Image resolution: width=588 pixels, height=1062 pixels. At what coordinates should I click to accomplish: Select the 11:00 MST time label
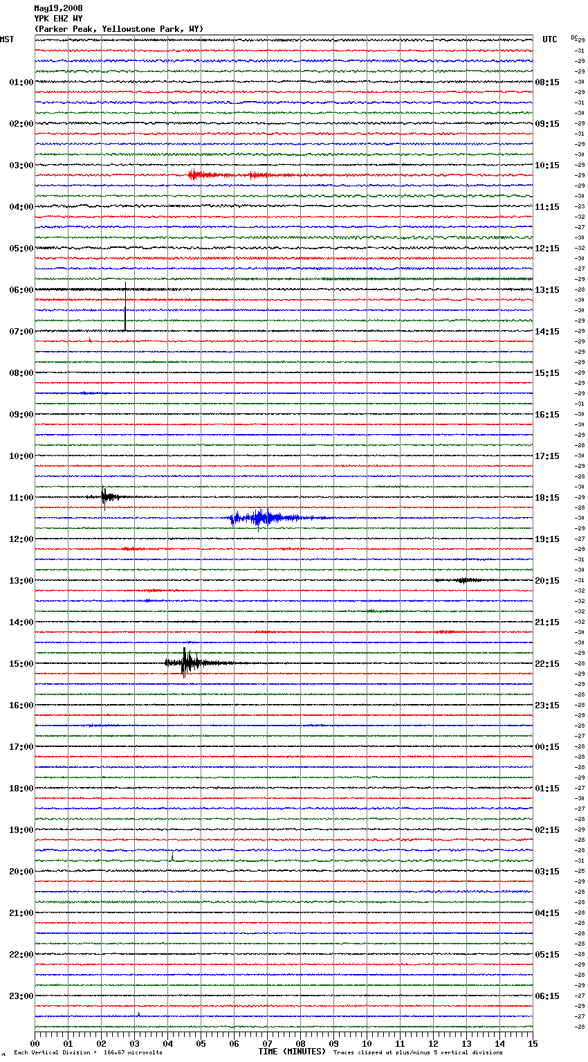pyautogui.click(x=21, y=498)
